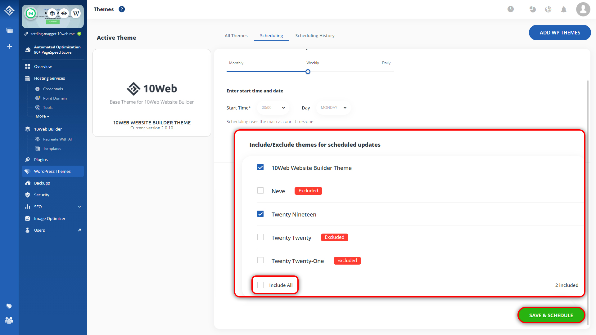Click ADD WP THEMES button
The image size is (596, 335).
coord(560,33)
